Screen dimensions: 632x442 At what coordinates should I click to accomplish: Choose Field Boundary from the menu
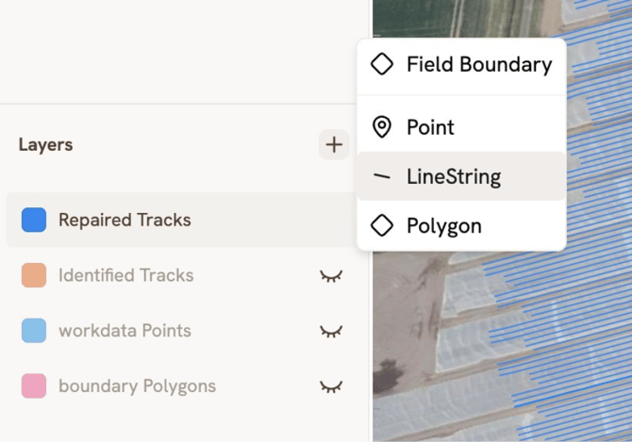tap(478, 64)
